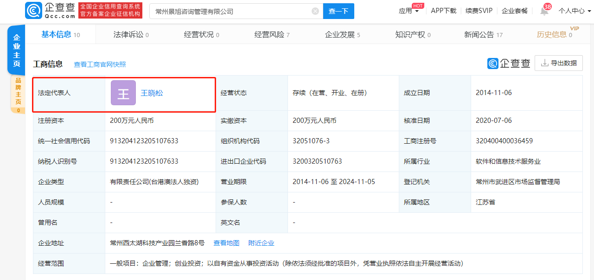Open the notification bell with 38 alerts
Viewport: 594px width, 280px height.
click(544, 11)
